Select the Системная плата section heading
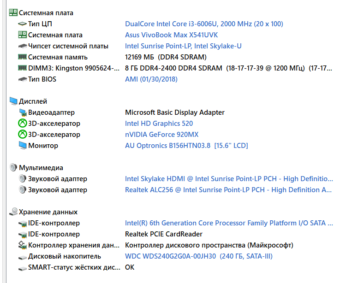 click(46, 13)
